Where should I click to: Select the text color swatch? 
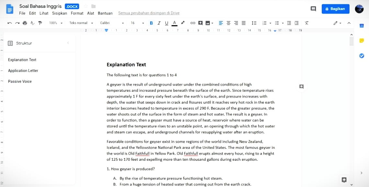coord(175,23)
